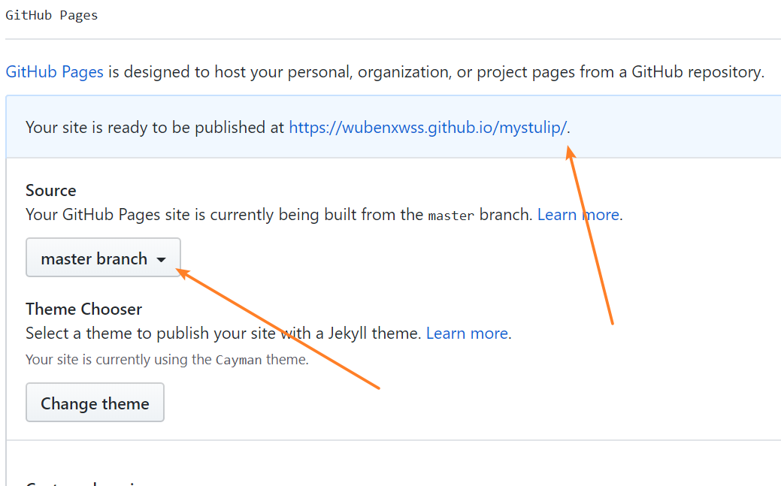This screenshot has width=781, height=486.
Task: Click the Change theme button
Action: (95, 403)
